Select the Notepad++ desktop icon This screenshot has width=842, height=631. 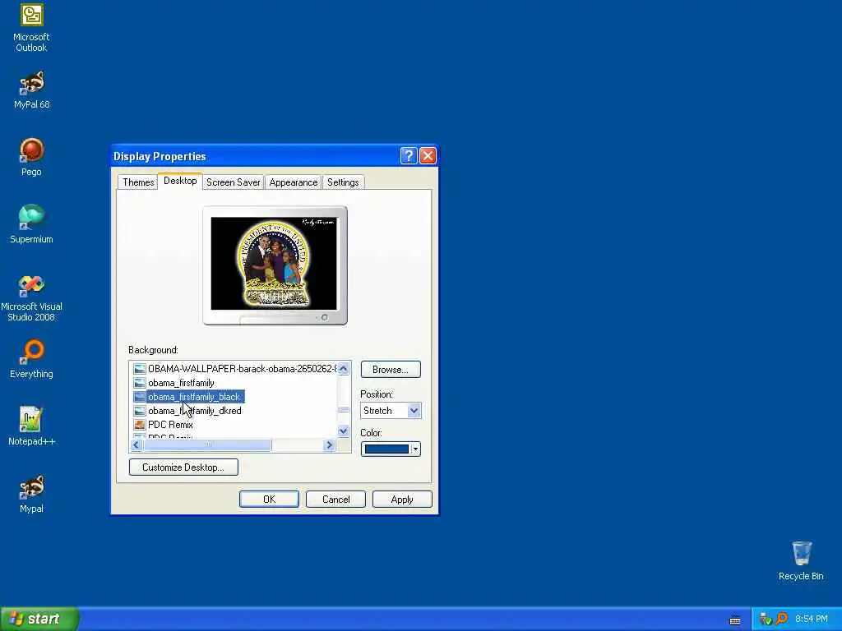(x=31, y=426)
